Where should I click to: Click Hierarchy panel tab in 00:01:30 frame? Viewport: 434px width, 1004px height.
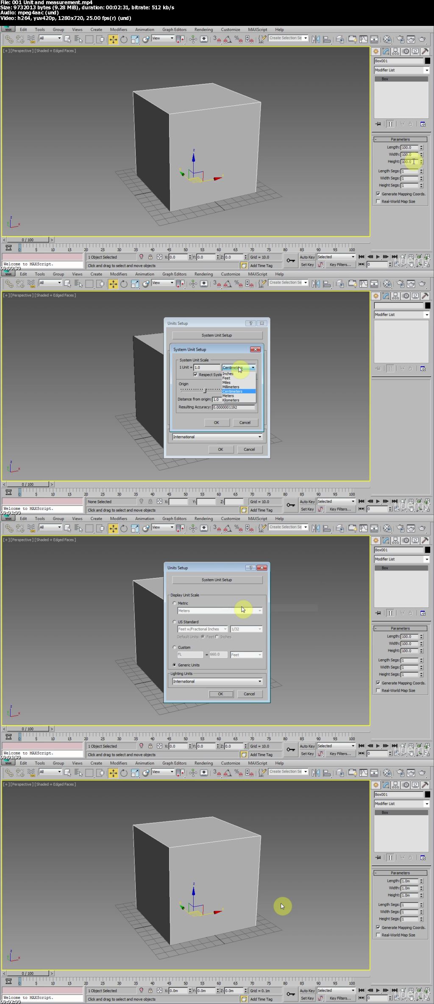[x=395, y=540]
